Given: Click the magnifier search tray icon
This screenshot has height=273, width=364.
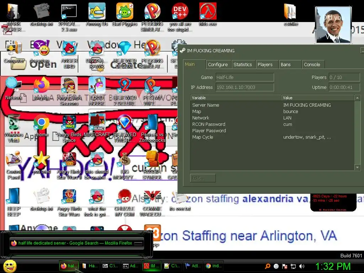Looking at the screenshot, I should coord(267,266).
